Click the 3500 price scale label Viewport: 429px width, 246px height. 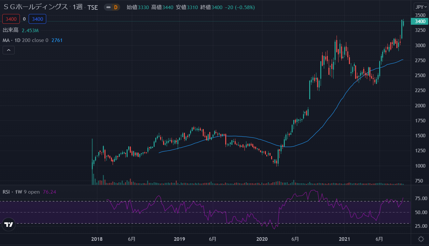coord(420,15)
